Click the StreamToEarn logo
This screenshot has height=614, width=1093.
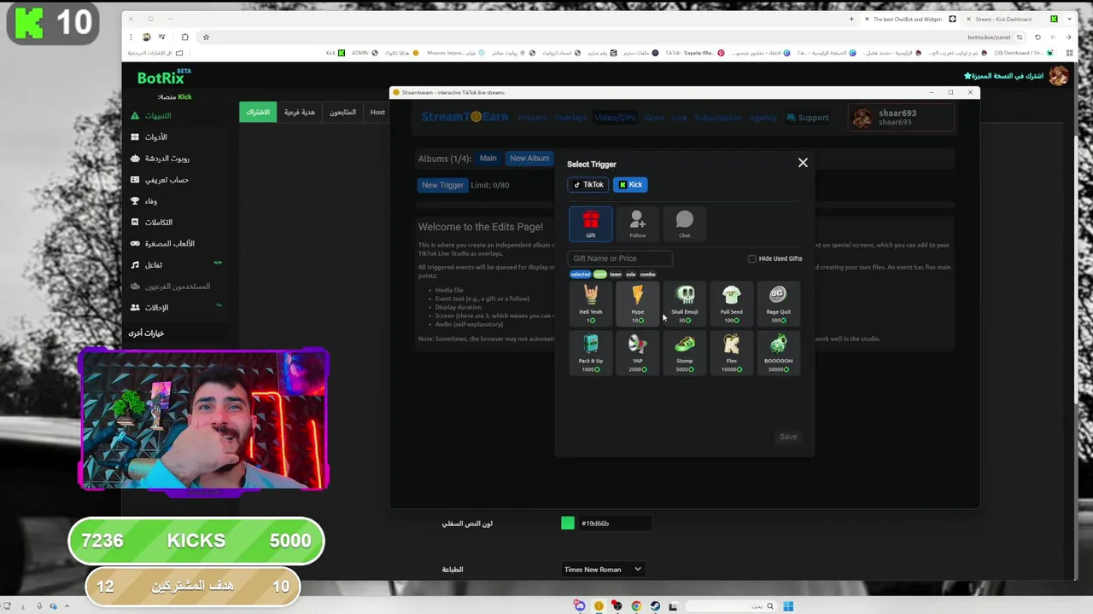pyautogui.click(x=465, y=117)
